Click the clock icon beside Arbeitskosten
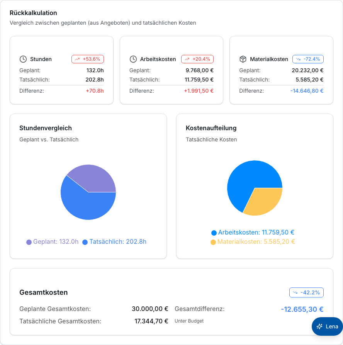 click(x=133, y=59)
